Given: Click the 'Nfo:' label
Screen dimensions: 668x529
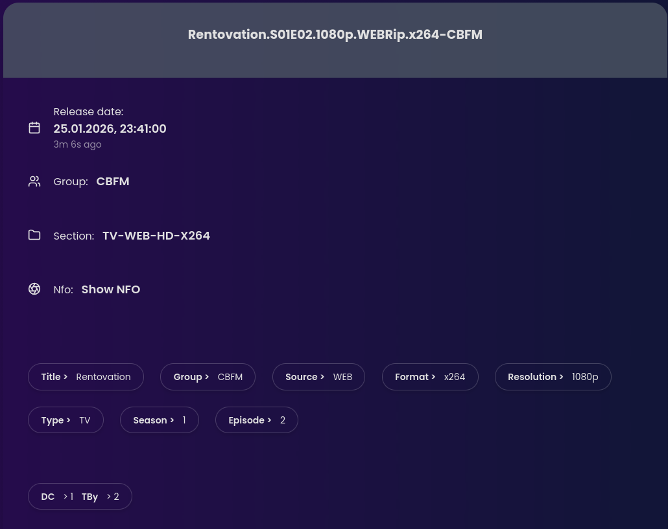Looking at the screenshot, I should tap(63, 289).
